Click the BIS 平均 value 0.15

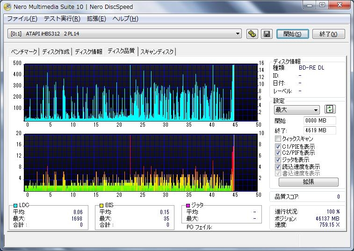[x=164, y=212]
